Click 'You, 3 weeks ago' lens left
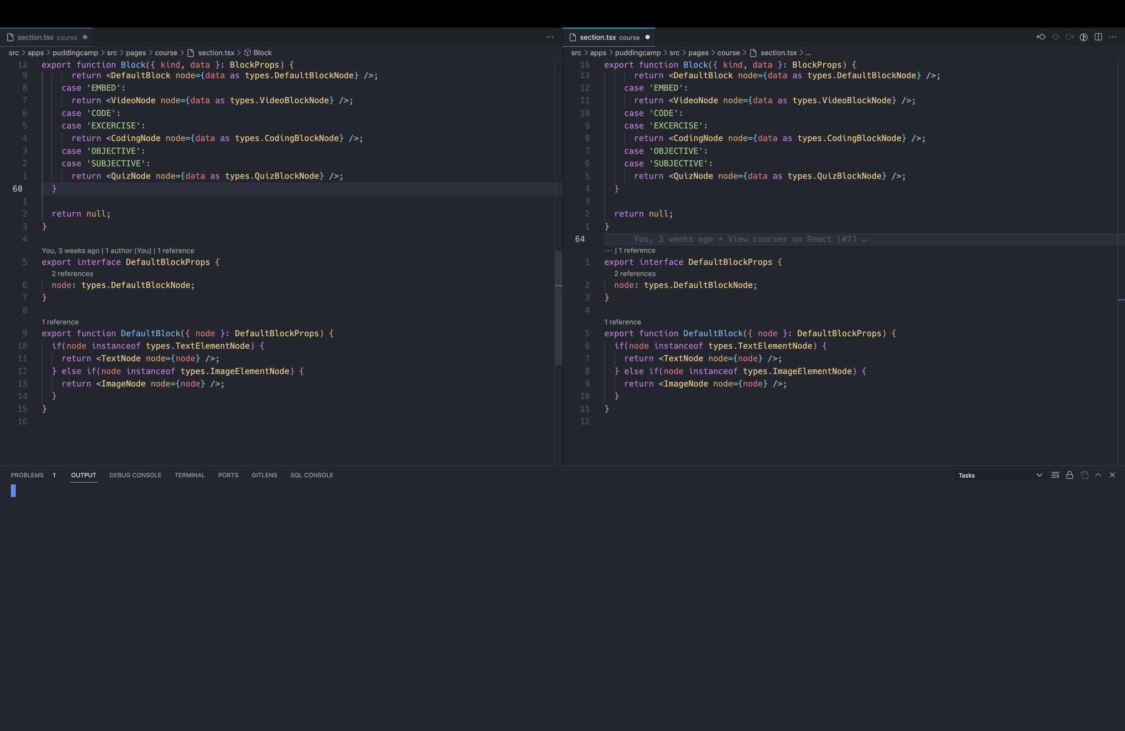 [70, 251]
